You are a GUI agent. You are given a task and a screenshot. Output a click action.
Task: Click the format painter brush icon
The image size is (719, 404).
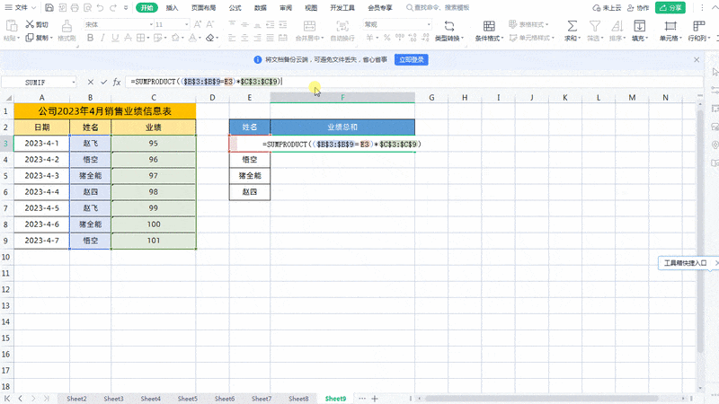(67, 25)
